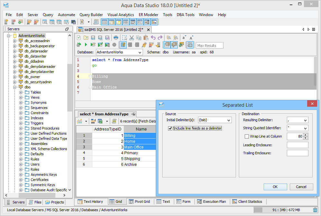Collapse the dbo schema node

click(x=14, y=87)
